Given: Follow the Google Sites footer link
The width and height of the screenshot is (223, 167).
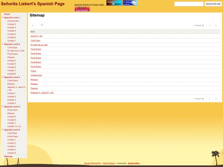Looking at the screenshot, I should (134, 163).
